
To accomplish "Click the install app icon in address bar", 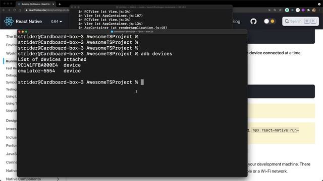I will [269, 10].
